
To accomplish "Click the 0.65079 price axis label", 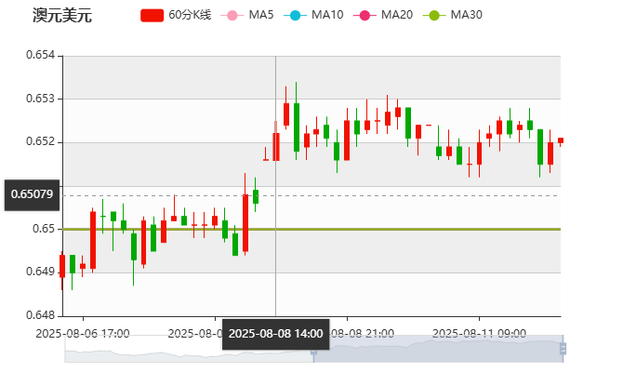I will click(33, 194).
